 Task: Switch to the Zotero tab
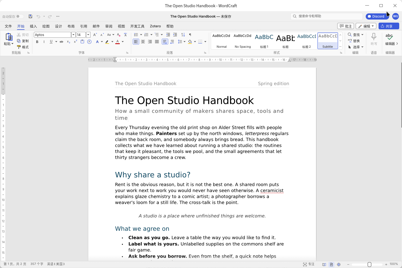pyautogui.click(x=155, y=26)
